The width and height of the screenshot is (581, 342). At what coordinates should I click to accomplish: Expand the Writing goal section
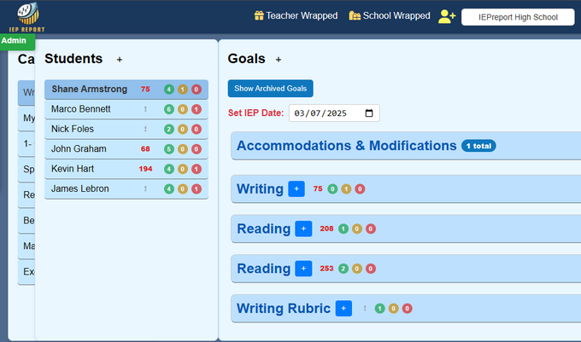click(406, 189)
